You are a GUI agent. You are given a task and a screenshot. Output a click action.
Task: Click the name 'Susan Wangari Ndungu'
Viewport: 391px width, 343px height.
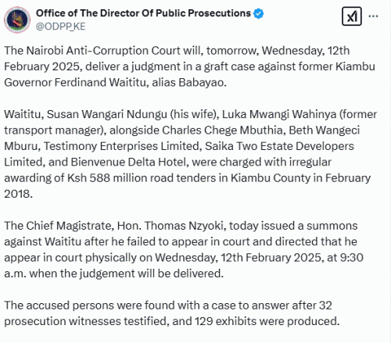[x=107, y=115]
